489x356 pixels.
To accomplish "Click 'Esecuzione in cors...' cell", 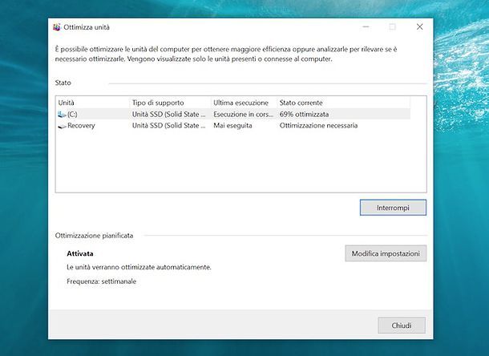I will (x=243, y=114).
